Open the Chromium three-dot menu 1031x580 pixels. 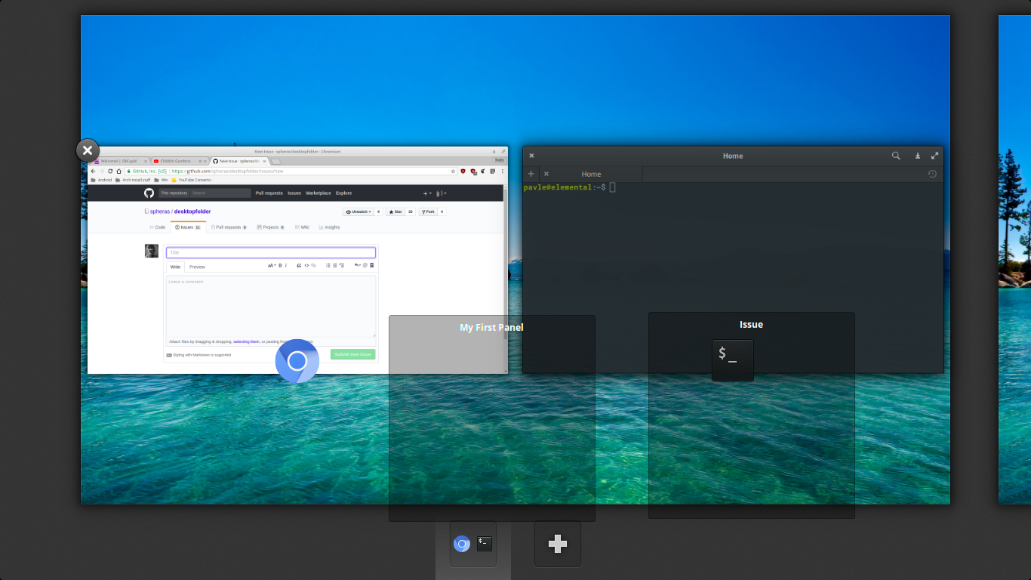503,171
